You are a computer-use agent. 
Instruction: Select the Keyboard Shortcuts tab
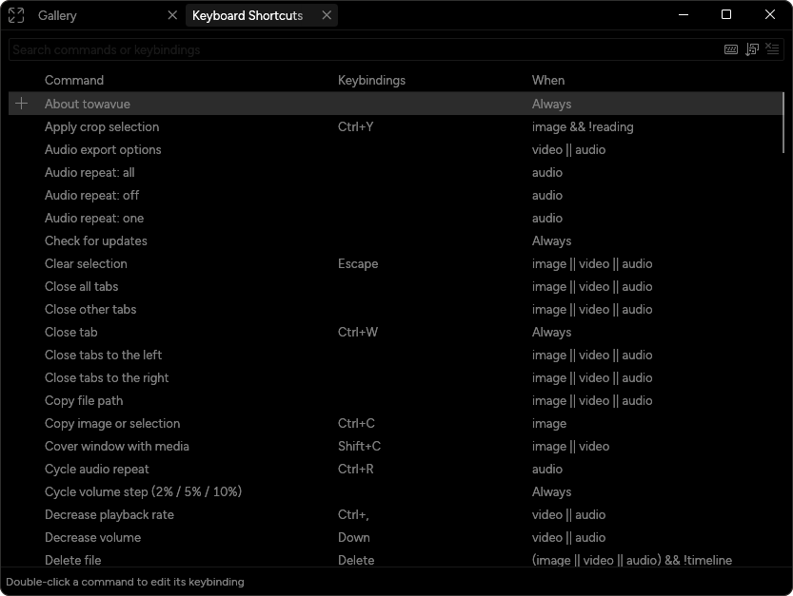(x=248, y=15)
